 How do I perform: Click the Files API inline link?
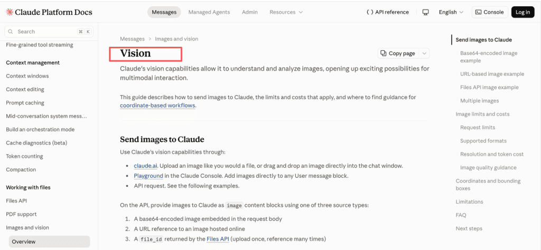click(x=218, y=238)
